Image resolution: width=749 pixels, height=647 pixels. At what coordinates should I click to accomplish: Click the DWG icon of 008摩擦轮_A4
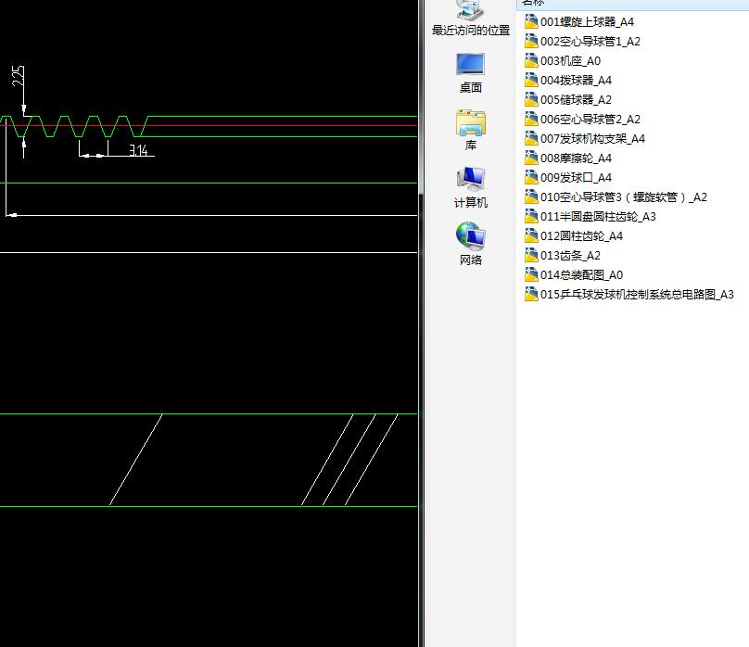tap(531, 158)
